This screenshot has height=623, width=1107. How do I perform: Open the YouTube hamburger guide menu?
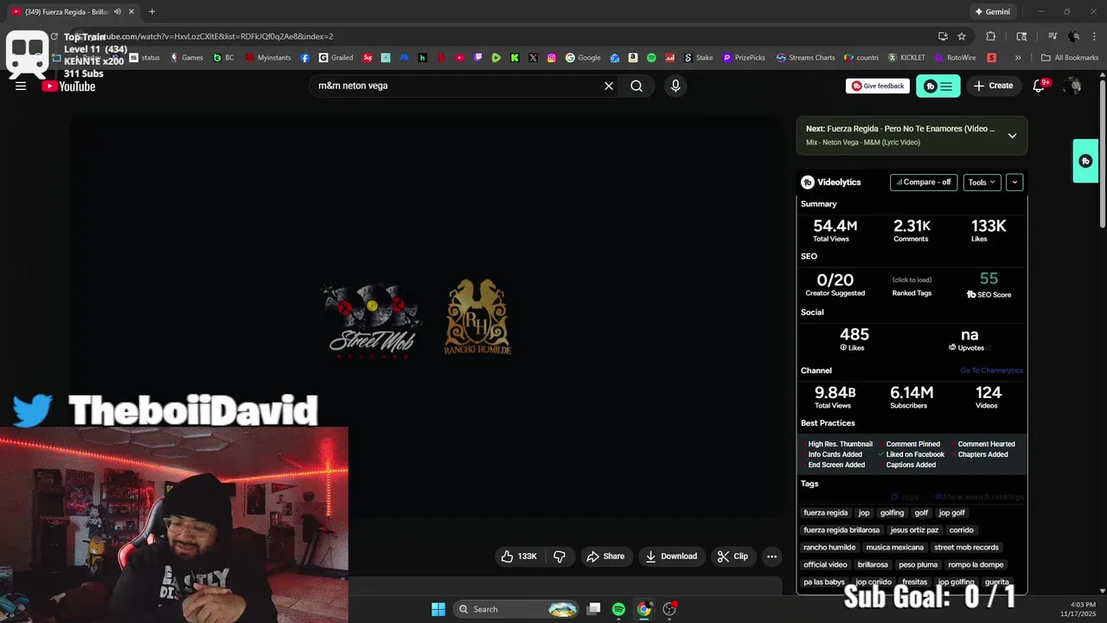click(x=21, y=86)
